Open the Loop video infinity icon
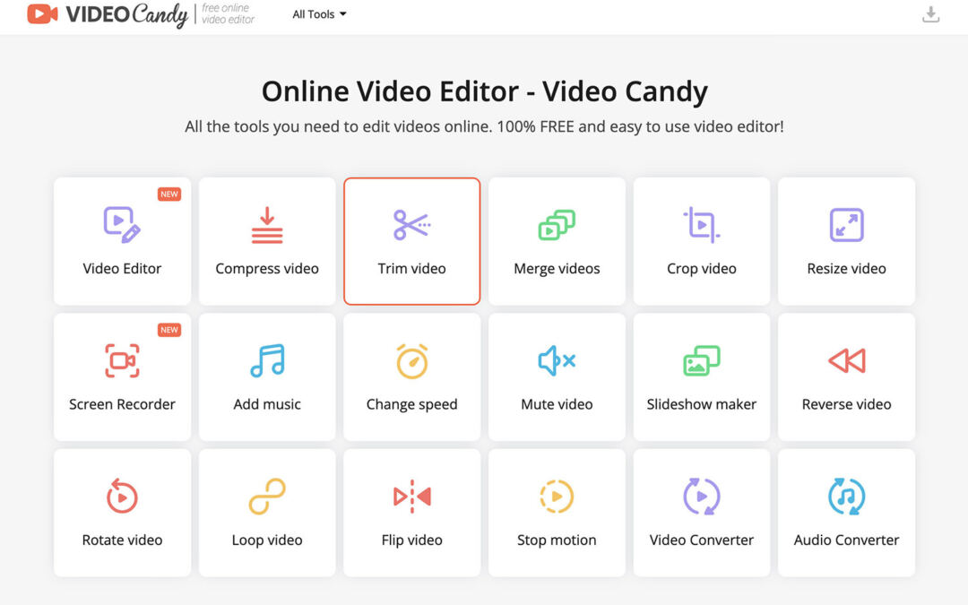The image size is (968, 605). (267, 496)
